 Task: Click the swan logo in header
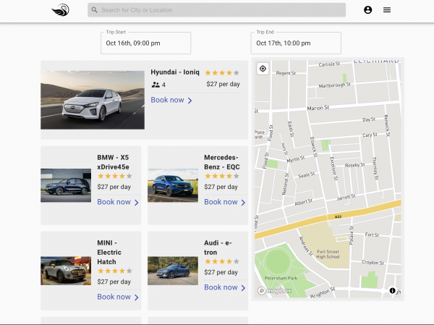click(x=60, y=10)
